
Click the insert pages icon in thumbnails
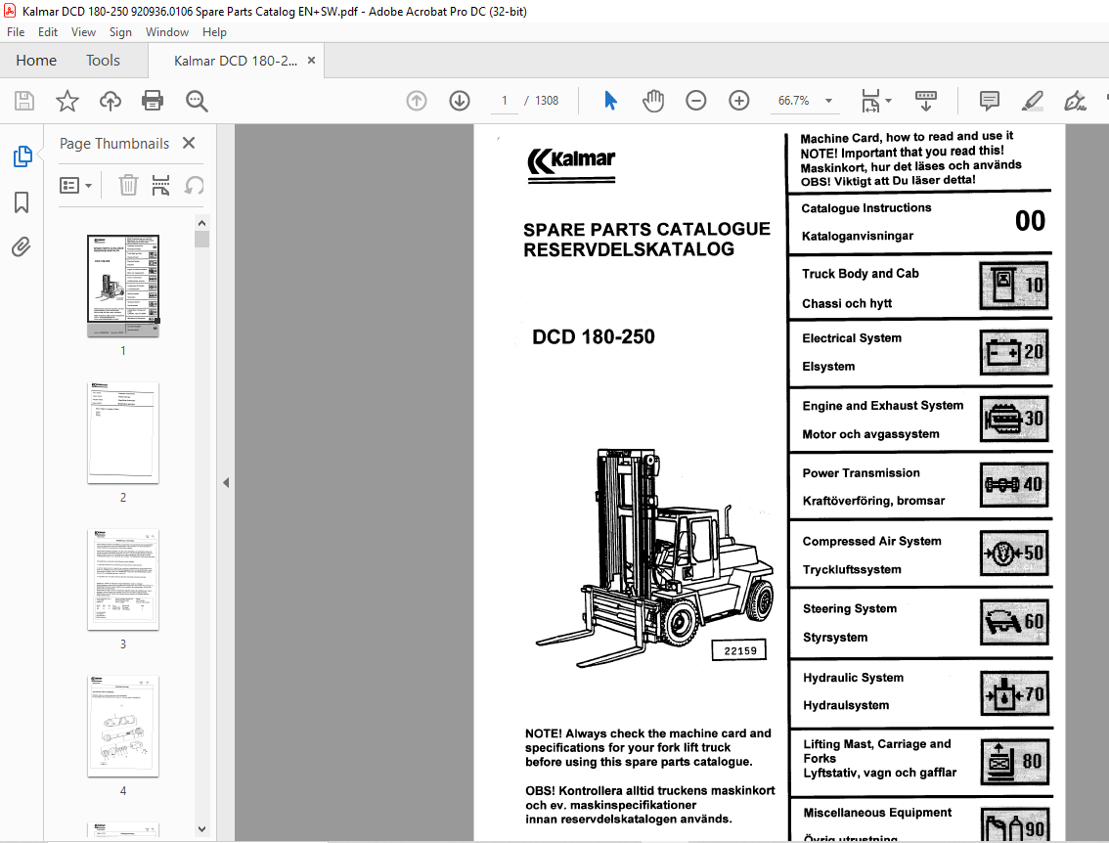click(160, 185)
